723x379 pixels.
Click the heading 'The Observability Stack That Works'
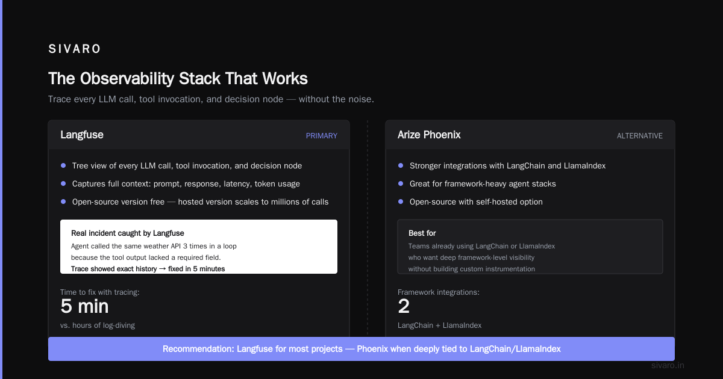point(178,79)
